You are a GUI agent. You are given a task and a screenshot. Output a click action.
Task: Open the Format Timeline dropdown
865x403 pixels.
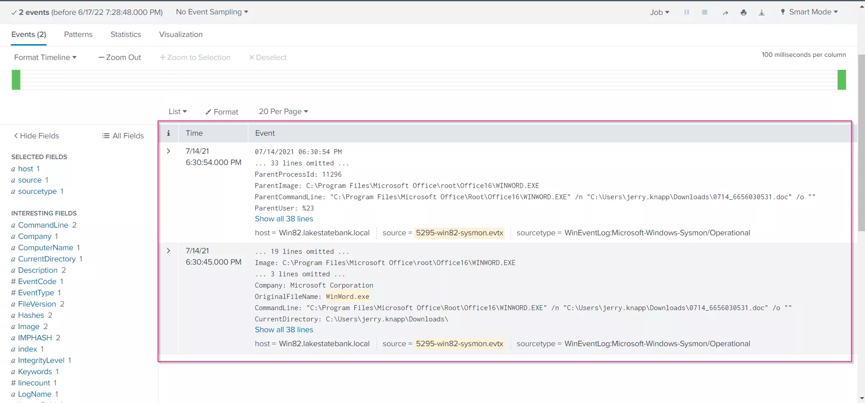click(45, 57)
